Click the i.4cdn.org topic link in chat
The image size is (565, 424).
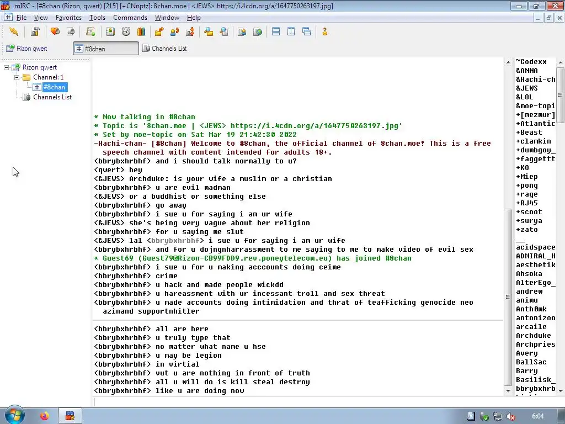(314, 126)
